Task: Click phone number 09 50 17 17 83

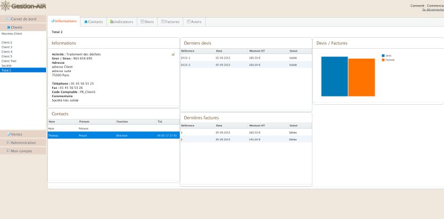Action: (x=167, y=135)
